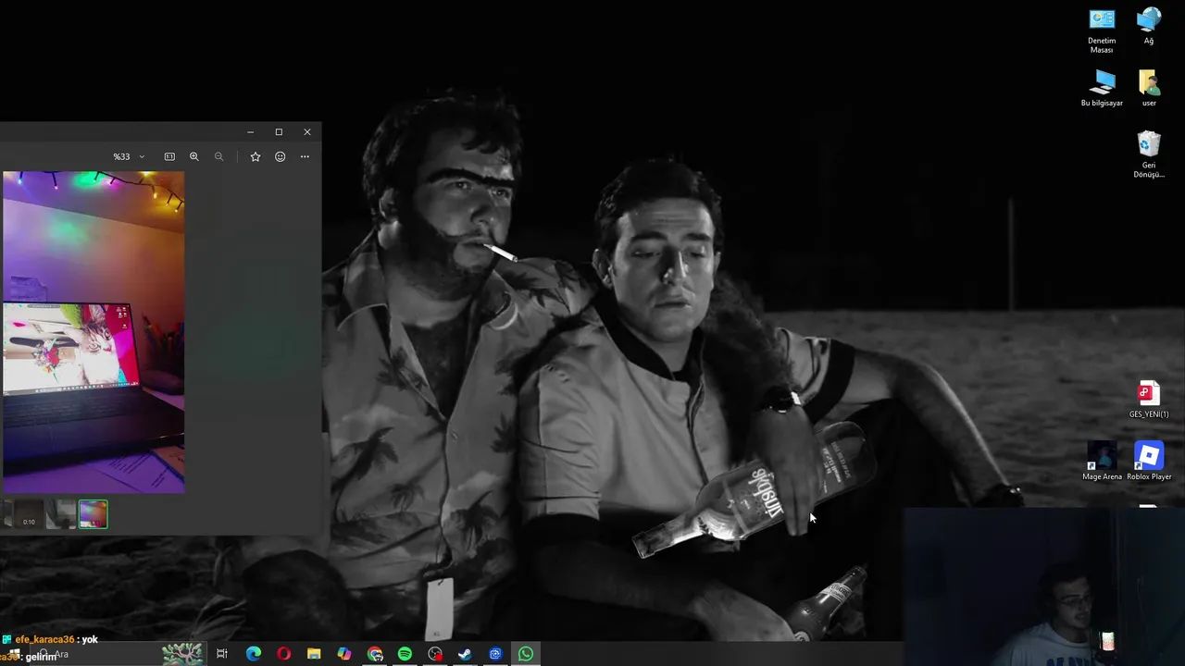The width and height of the screenshot is (1185, 666).
Task: Open Copilot from the taskbar
Action: [344, 654]
